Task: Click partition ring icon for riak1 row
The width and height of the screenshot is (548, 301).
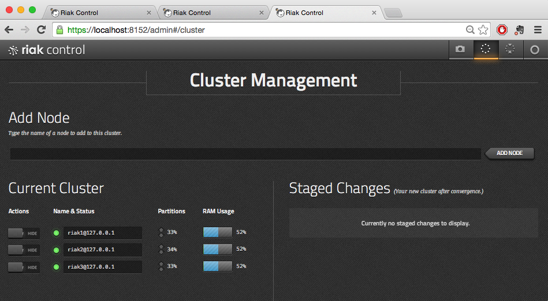Action: click(x=161, y=232)
